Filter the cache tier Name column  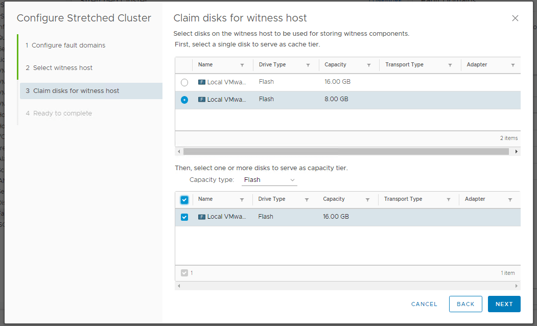pyautogui.click(x=242, y=65)
